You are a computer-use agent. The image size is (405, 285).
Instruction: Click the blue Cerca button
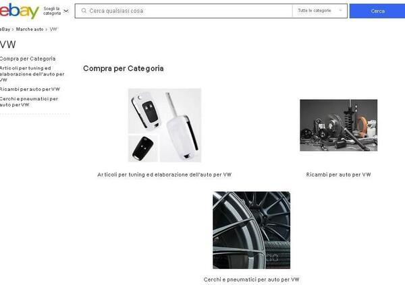click(x=377, y=11)
